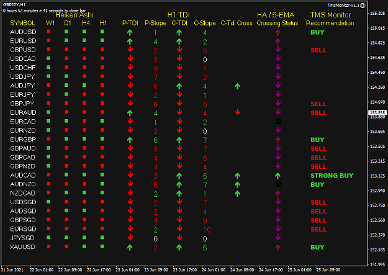Click the H1 TDI section heading

(178, 15)
